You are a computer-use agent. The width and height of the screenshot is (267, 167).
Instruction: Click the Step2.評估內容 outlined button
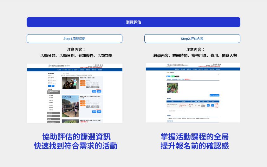pyautogui.click(x=192, y=39)
